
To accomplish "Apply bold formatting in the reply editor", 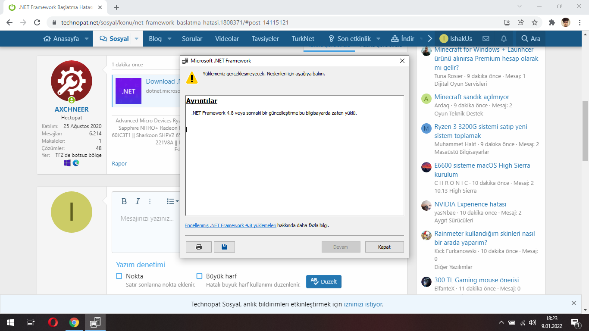I will coord(124,201).
